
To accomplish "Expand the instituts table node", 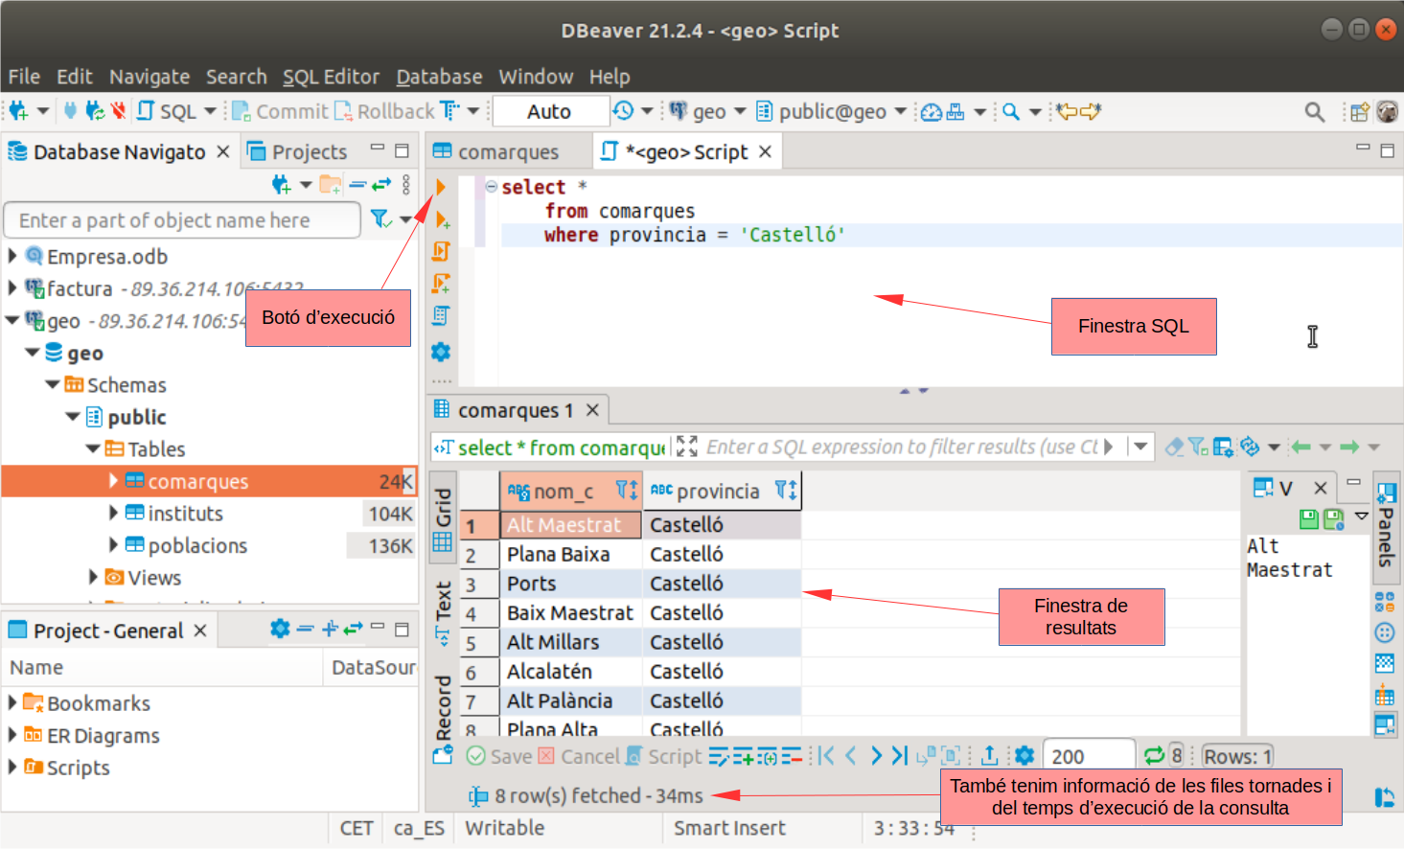I will pyautogui.click(x=114, y=514).
